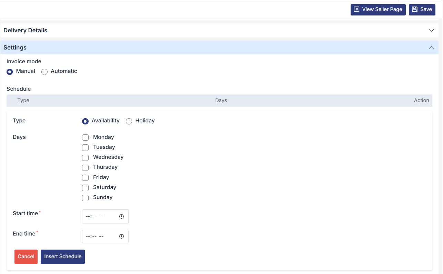Check the Monday checkbox
Image resolution: width=443 pixels, height=274 pixels.
(85, 138)
